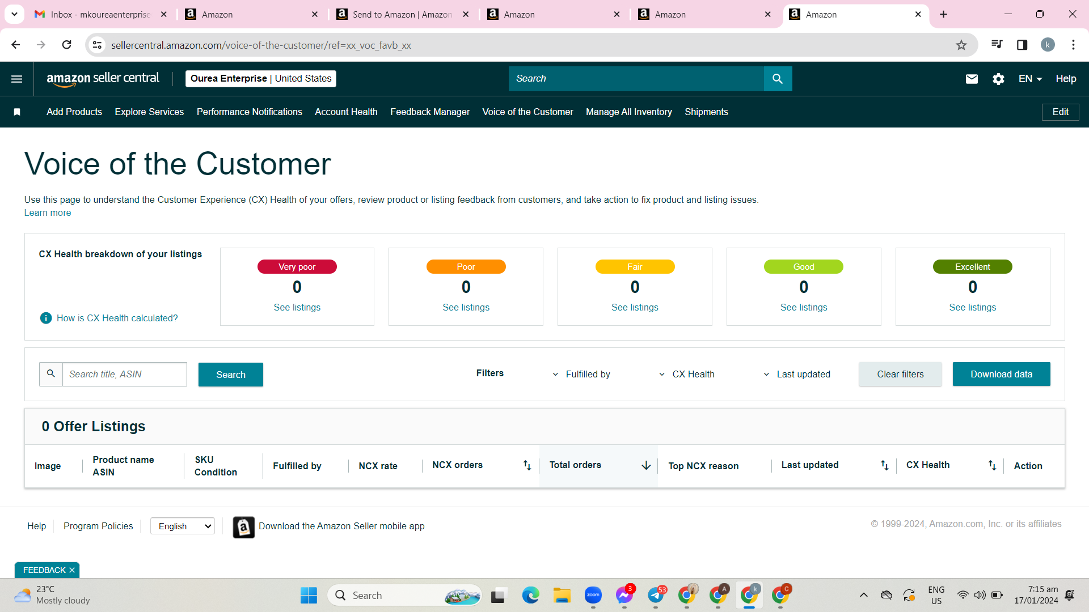
Task: Open Chrome side panel icon
Action: point(1022,45)
